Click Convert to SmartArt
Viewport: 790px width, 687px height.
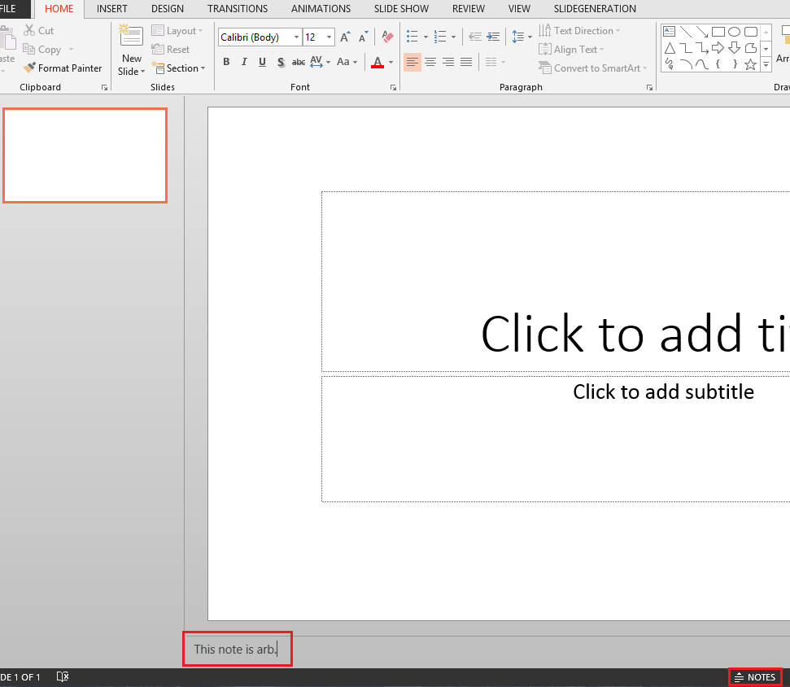[592, 68]
